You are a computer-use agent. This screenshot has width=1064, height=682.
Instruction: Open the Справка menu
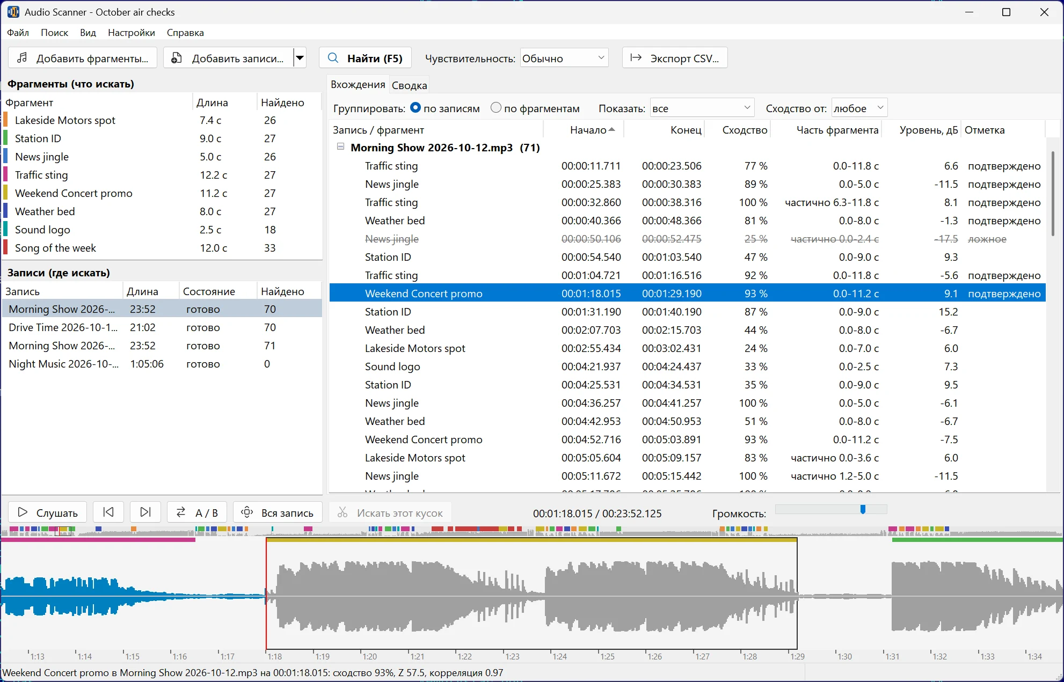point(185,32)
